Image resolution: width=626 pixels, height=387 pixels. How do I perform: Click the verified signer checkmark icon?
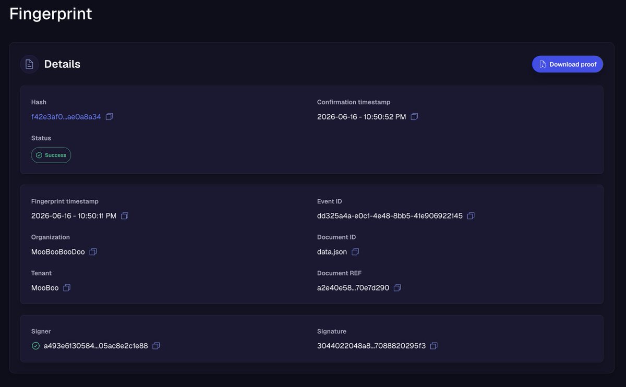35,346
